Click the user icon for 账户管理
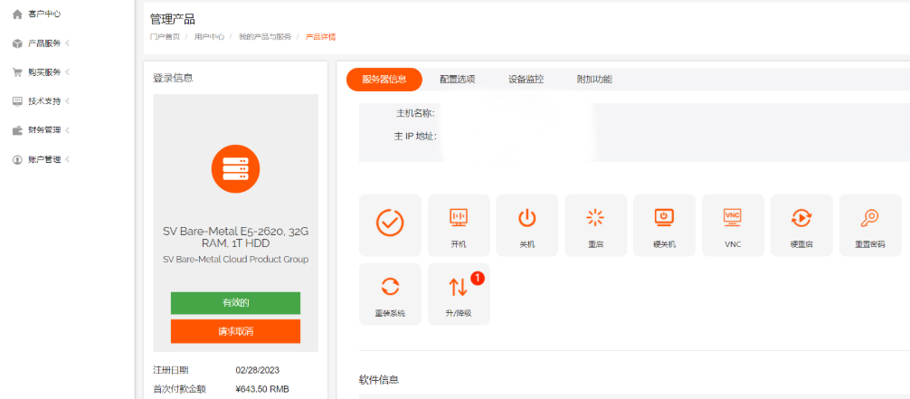 (17, 160)
